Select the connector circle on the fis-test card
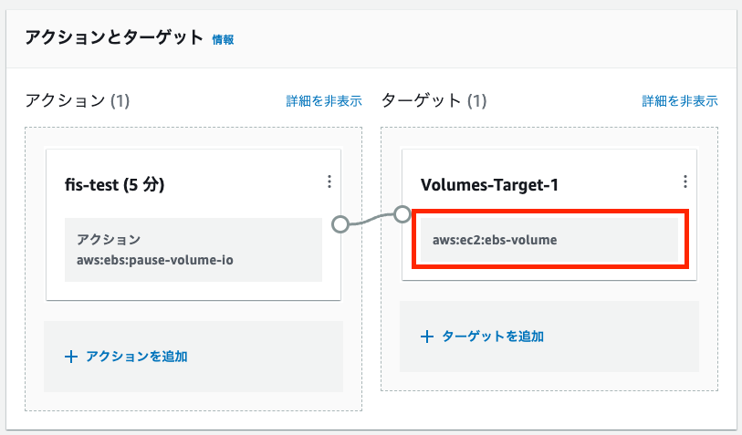Image resolution: width=742 pixels, height=435 pixels. click(x=340, y=224)
